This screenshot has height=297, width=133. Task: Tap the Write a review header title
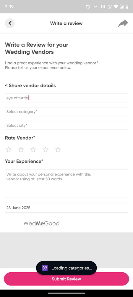pos(66,23)
